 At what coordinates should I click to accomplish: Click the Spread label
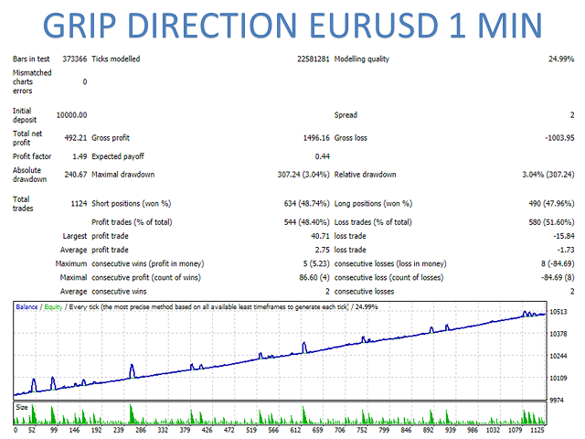point(346,115)
